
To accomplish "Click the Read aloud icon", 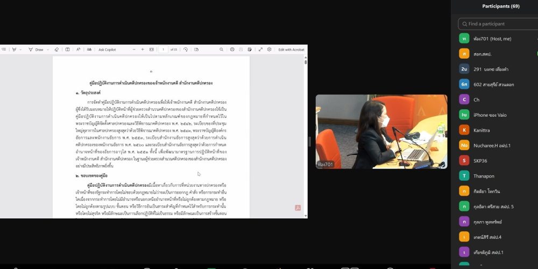I will pos(78,49).
